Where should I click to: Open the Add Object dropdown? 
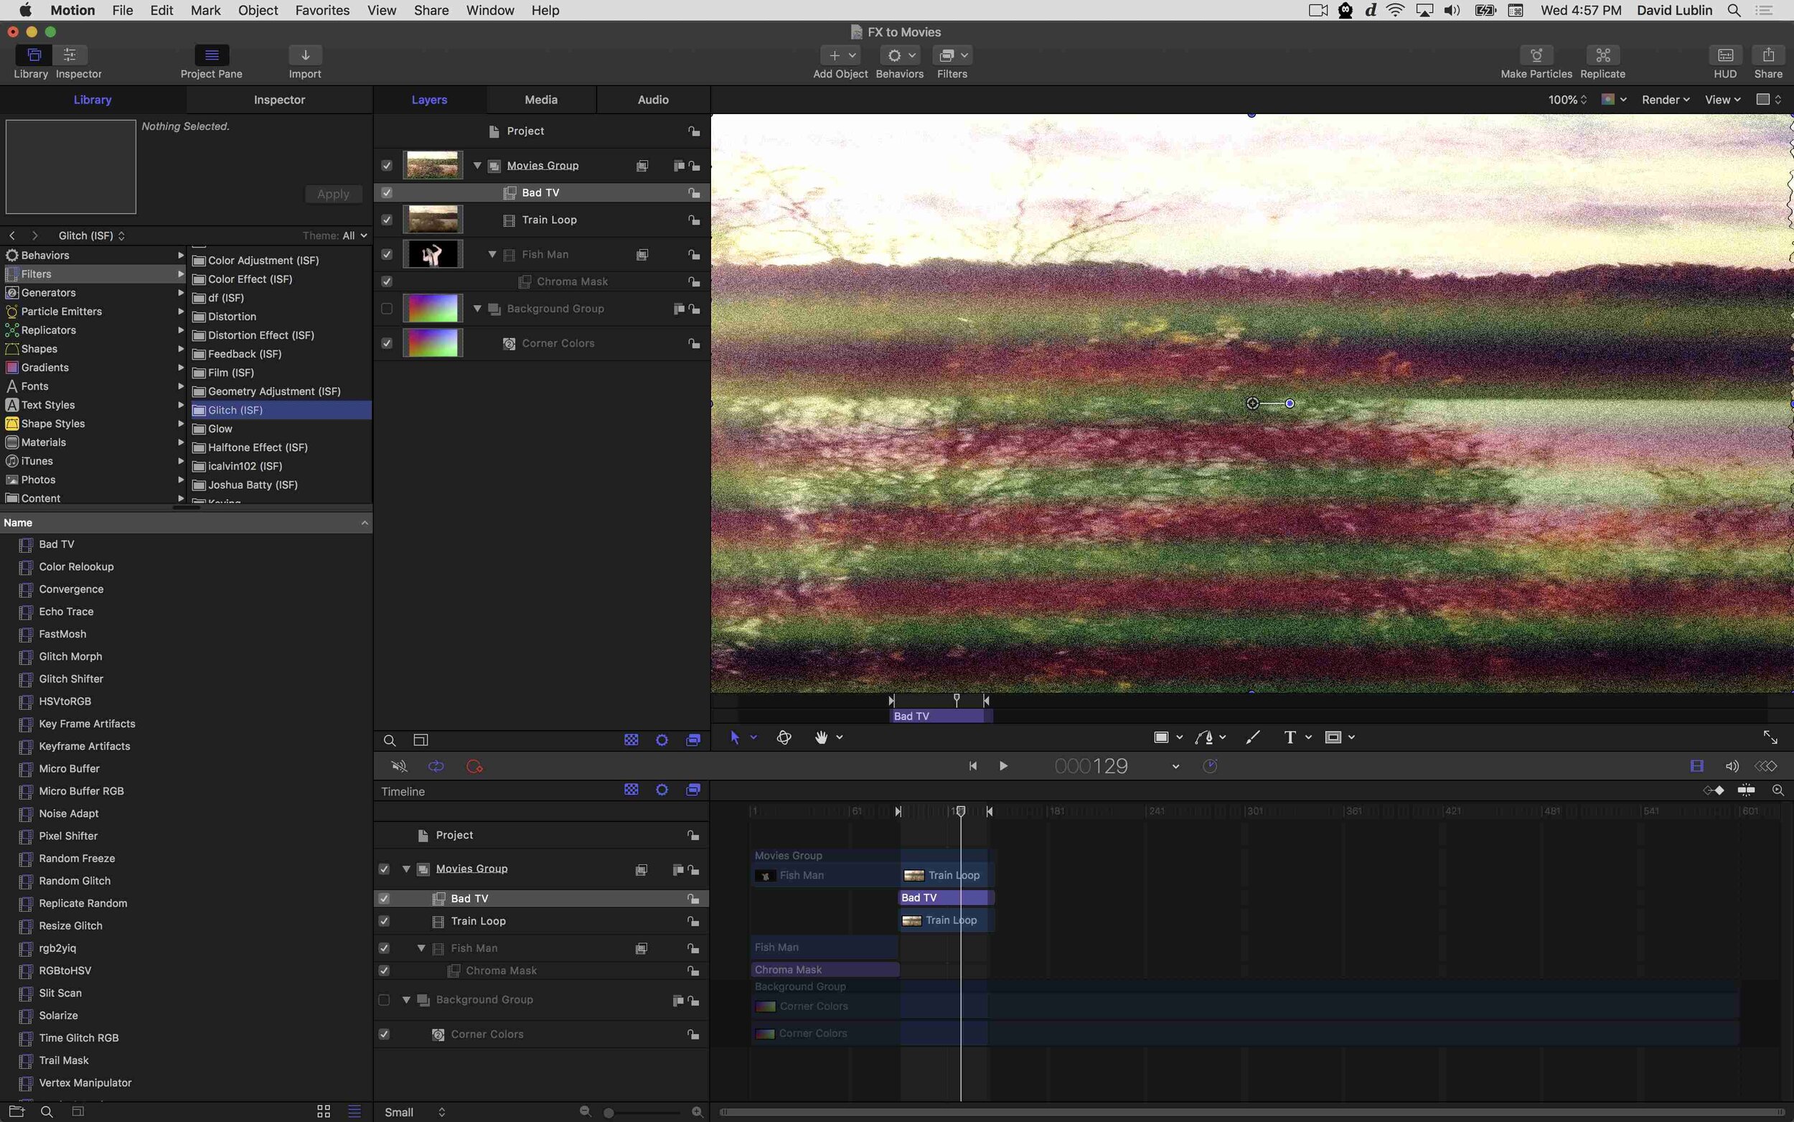(x=840, y=55)
